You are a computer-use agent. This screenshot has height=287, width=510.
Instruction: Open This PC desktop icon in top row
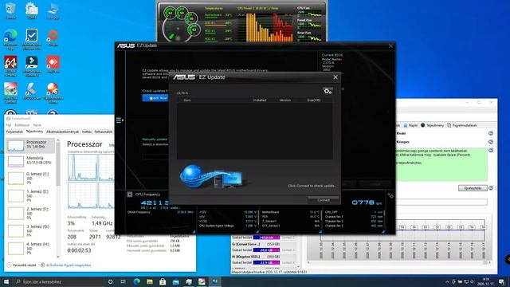click(x=53, y=11)
